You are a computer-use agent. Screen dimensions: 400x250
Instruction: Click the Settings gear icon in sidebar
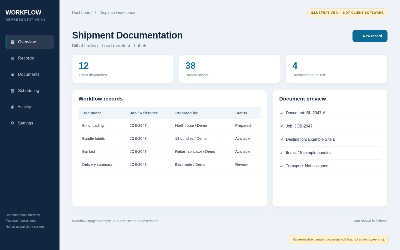point(12,123)
